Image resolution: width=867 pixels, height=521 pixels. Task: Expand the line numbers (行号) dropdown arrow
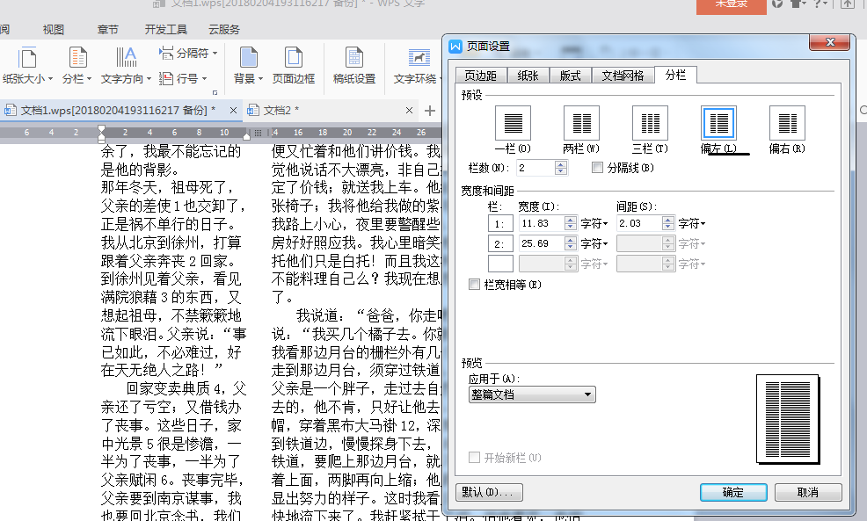(x=204, y=78)
